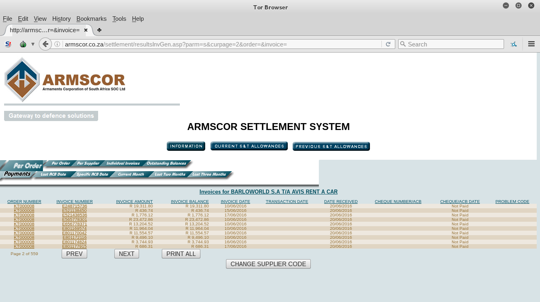The image size is (540, 302).
Task: Select the Last ACB Date tab
Action: coord(53,174)
